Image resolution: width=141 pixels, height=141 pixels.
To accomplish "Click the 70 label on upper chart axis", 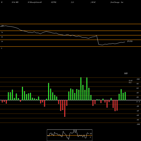I will pyautogui.click(x=2, y=32).
